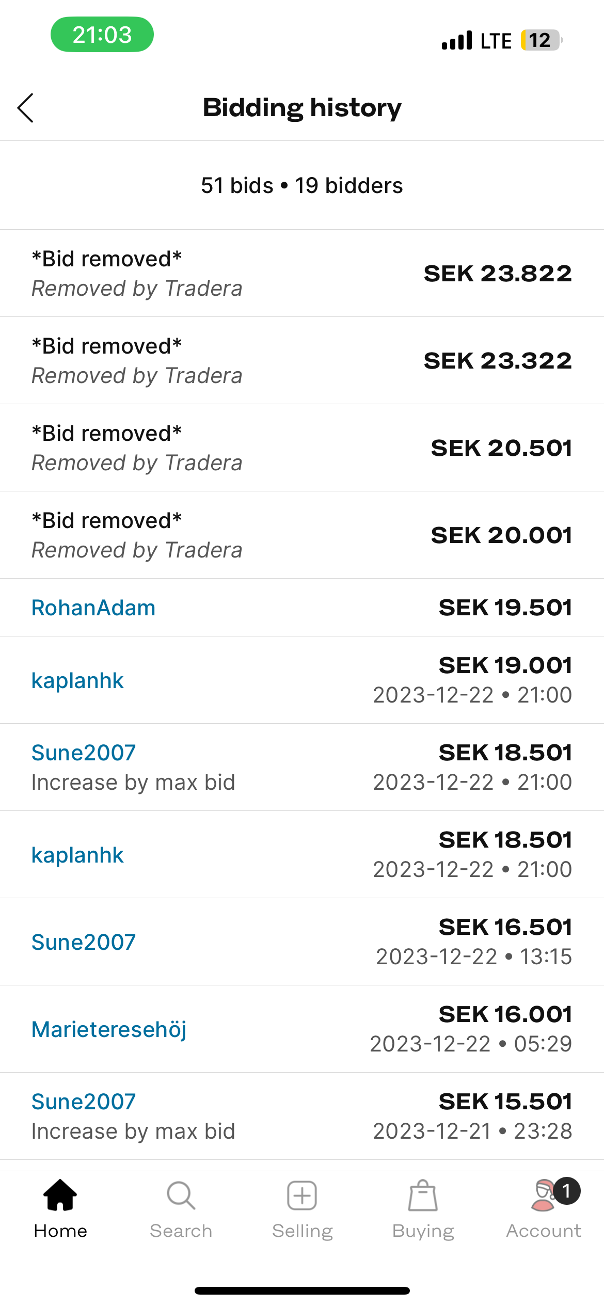Tap the 51 bids 19 bidders summary
Image resolution: width=604 pixels, height=1307 pixels.
[x=302, y=185]
